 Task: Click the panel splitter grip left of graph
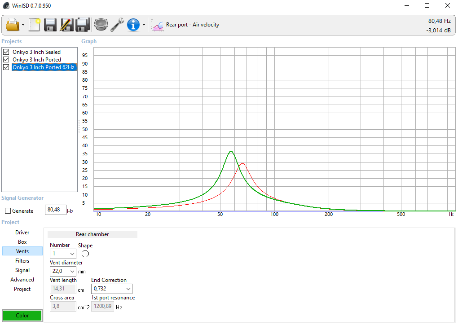(79, 126)
